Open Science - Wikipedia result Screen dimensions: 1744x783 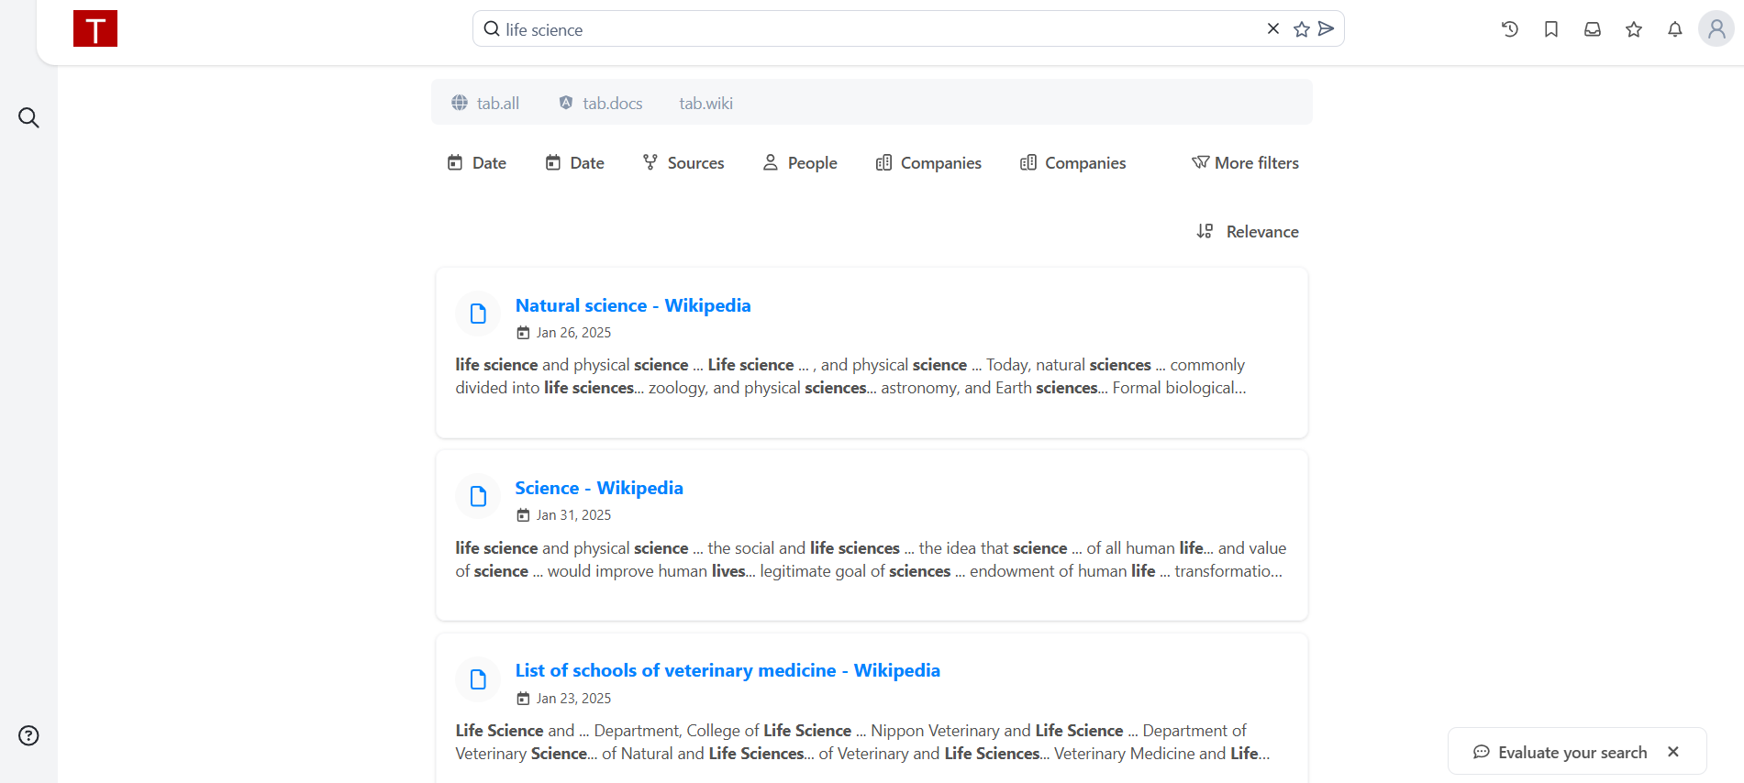[599, 488]
